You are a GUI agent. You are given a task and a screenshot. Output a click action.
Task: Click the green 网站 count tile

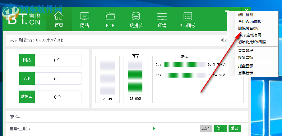click(x=27, y=60)
